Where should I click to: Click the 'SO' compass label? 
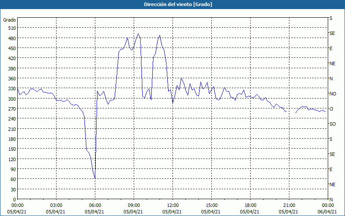[x=332, y=124]
